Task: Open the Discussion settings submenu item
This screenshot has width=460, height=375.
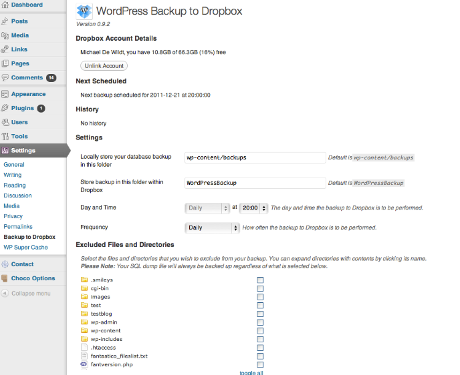Action: click(17, 196)
